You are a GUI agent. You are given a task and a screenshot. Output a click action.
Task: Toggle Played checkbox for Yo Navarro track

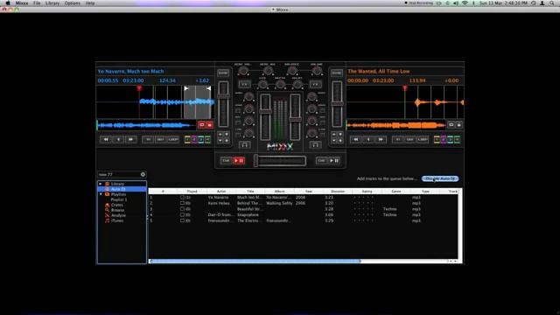(x=183, y=198)
